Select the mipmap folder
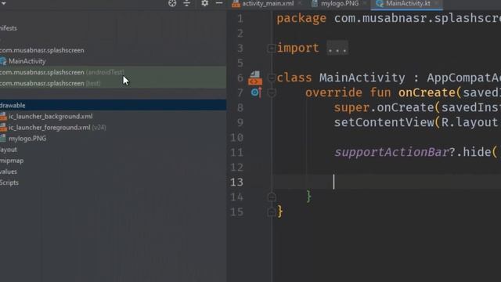The width and height of the screenshot is (501, 282). pyautogui.click(x=12, y=161)
